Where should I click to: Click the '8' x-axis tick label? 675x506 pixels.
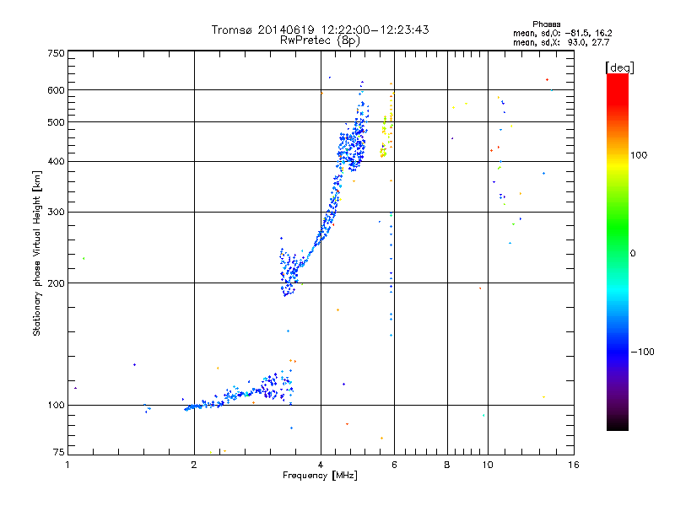[x=447, y=465]
